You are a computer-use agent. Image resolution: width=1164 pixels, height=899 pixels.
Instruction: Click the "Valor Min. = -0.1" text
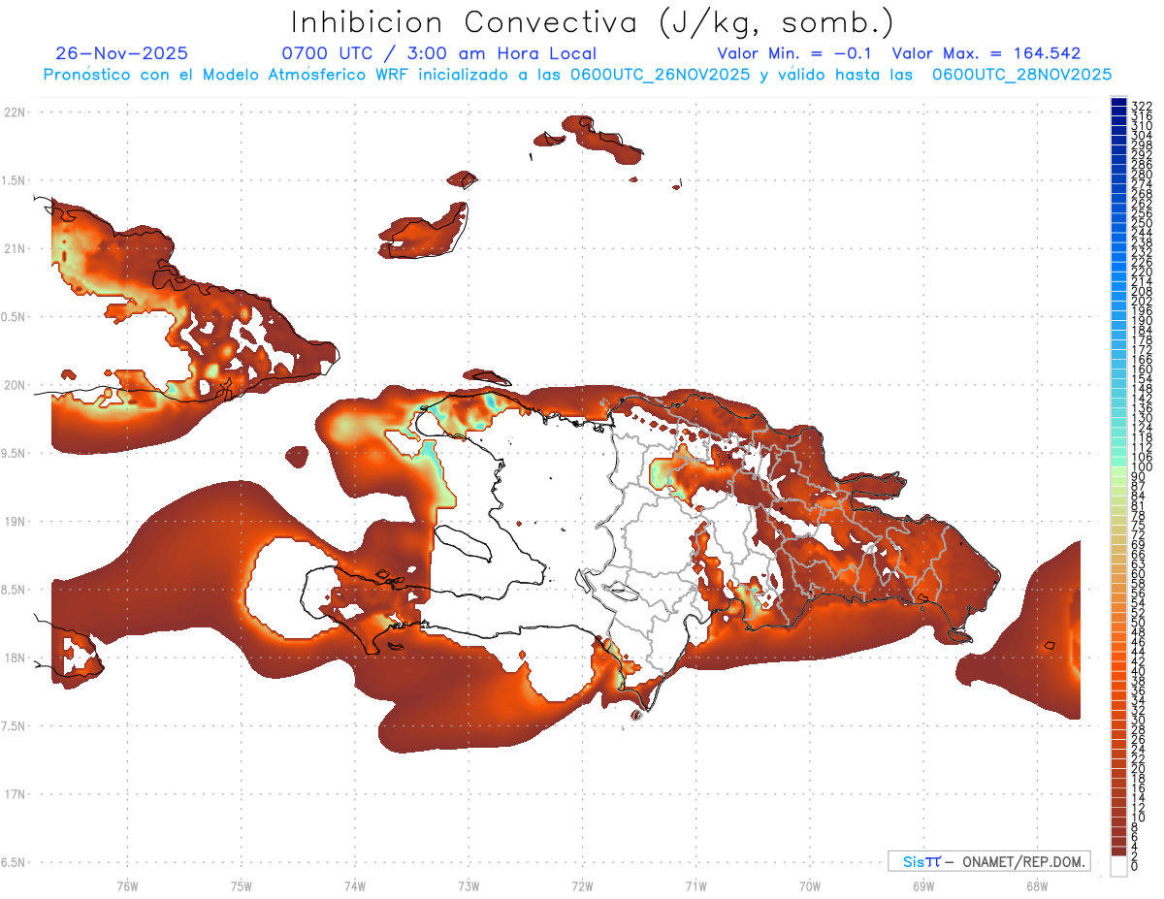(796, 53)
